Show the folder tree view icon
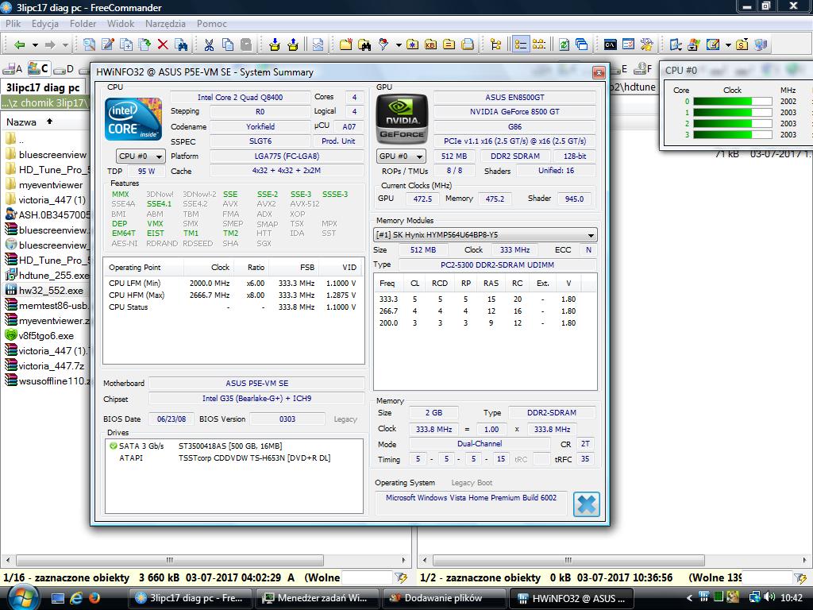Viewport: 813px width, 610px height. tap(495, 44)
